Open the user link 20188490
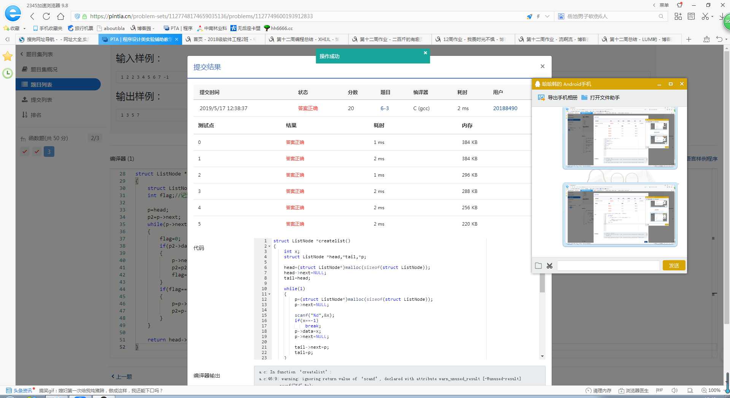The image size is (730, 398). tap(505, 108)
